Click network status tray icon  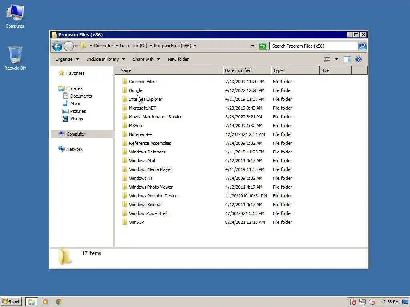tap(362, 302)
